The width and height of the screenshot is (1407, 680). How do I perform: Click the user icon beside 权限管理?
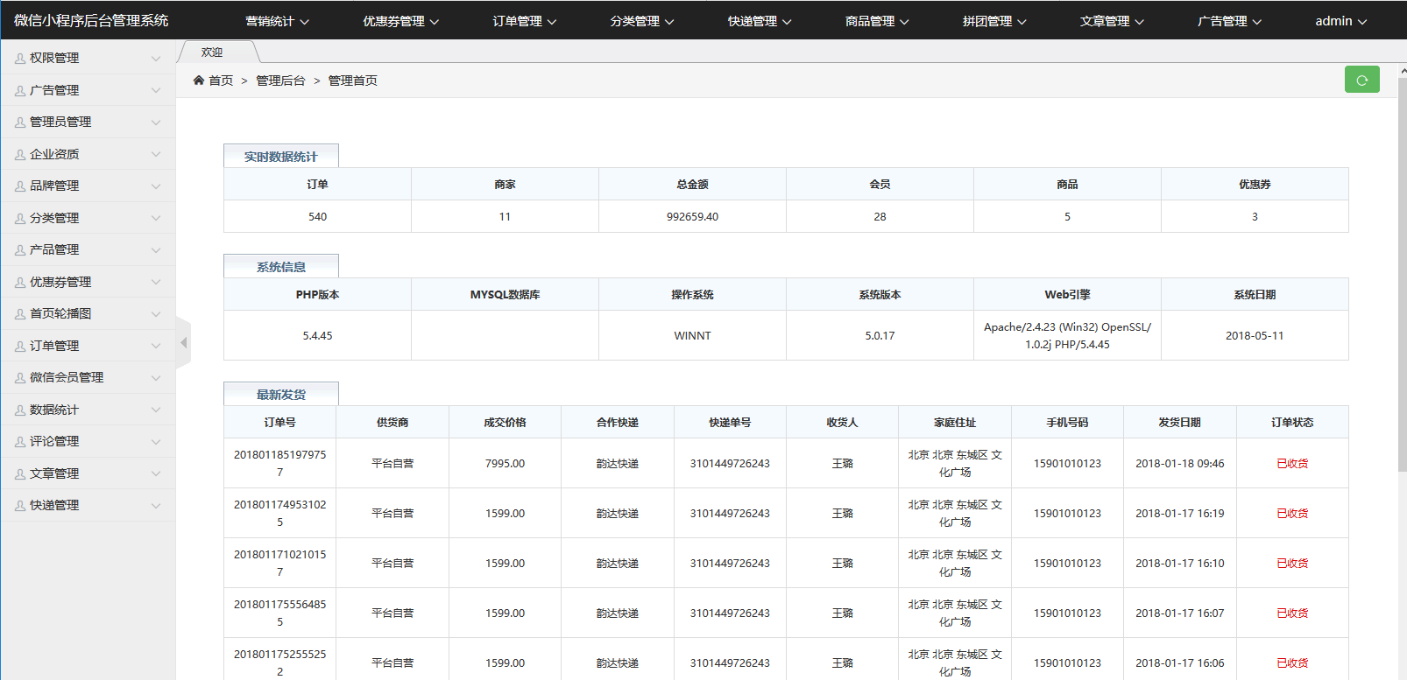(x=20, y=59)
